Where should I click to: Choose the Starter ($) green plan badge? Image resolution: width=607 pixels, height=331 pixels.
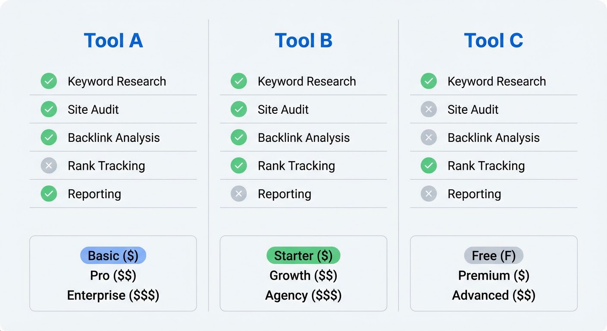pyautogui.click(x=303, y=256)
